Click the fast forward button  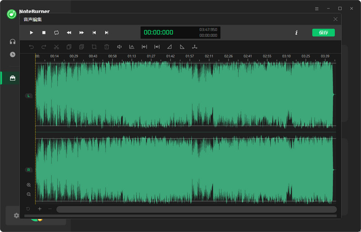pyautogui.click(x=82, y=32)
